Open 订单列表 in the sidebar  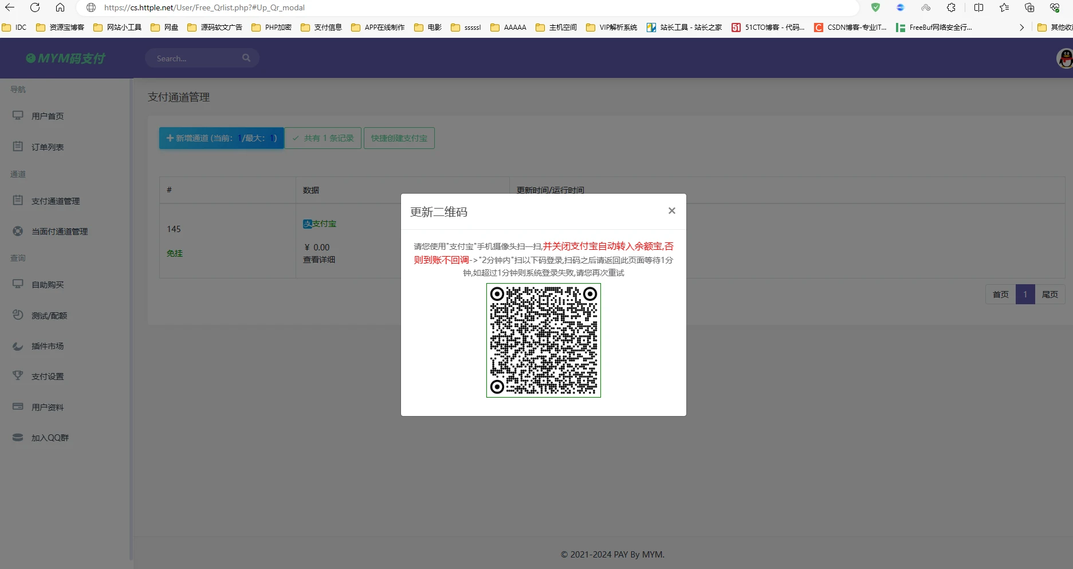[48, 147]
